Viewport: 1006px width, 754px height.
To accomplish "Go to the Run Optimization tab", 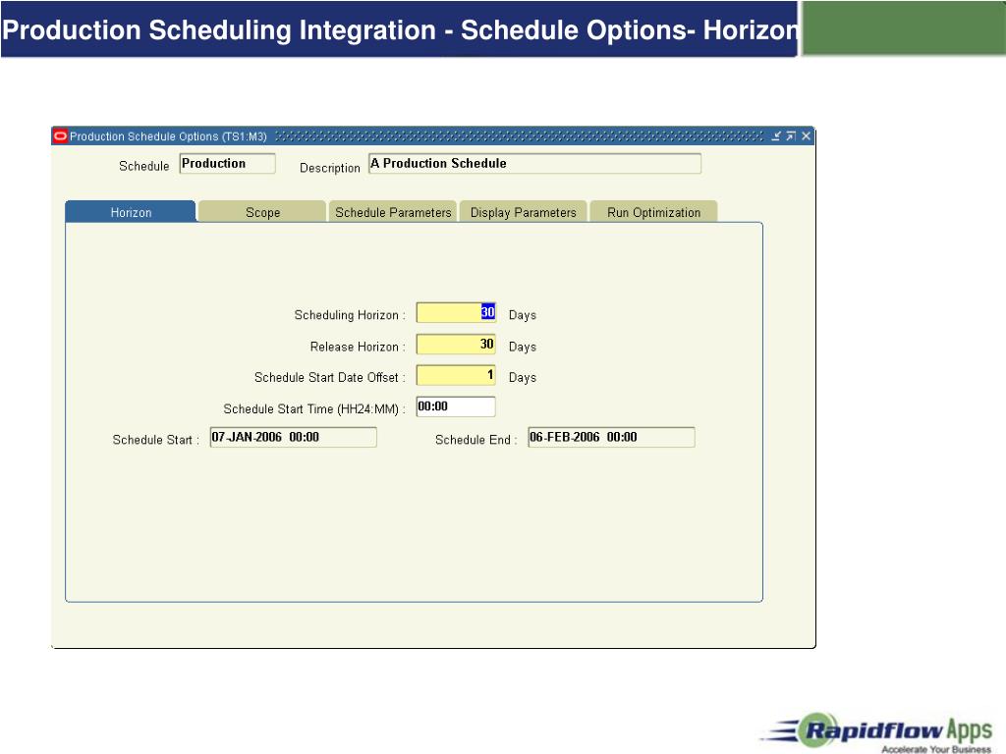I will pyautogui.click(x=653, y=212).
